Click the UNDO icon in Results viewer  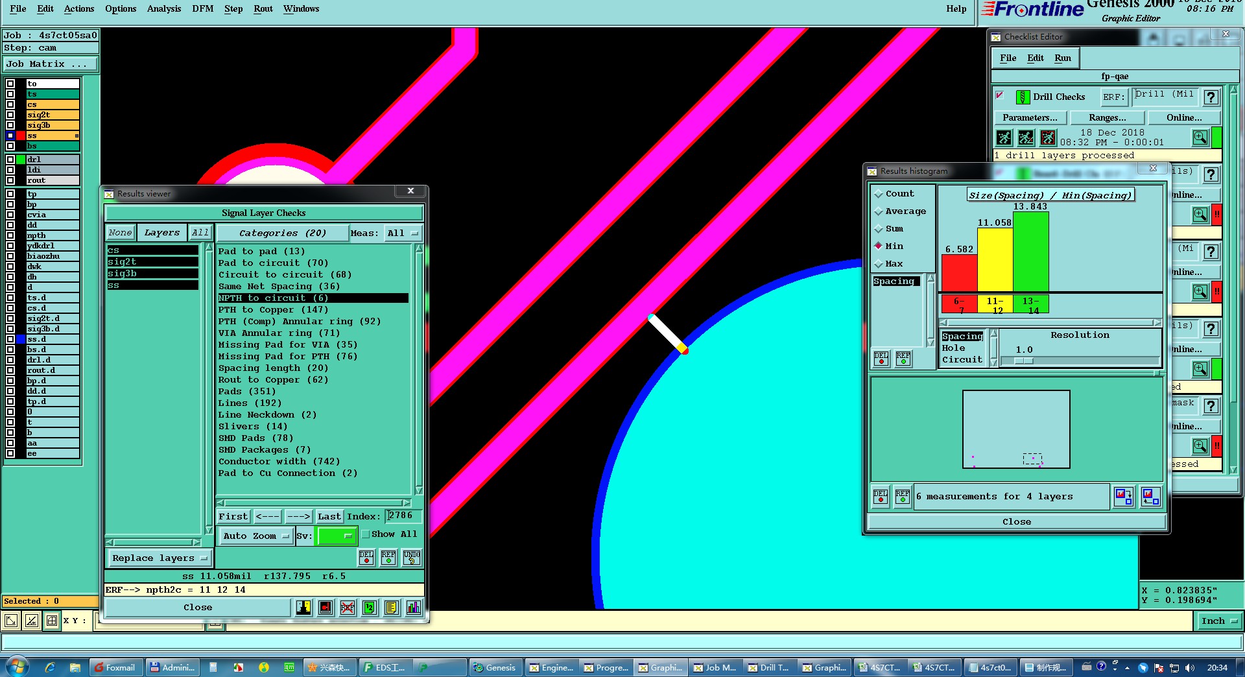[412, 558]
